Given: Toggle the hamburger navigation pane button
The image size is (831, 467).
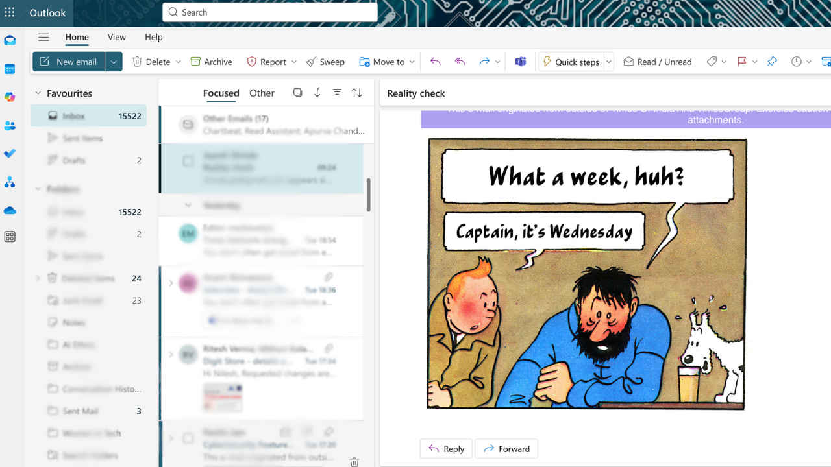Looking at the screenshot, I should 43,37.
